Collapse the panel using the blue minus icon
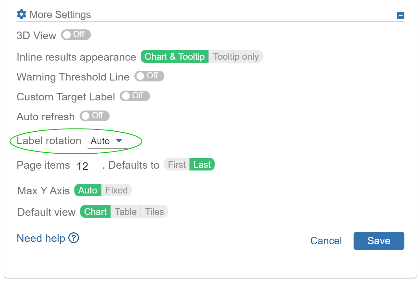The width and height of the screenshot is (420, 281). click(401, 15)
